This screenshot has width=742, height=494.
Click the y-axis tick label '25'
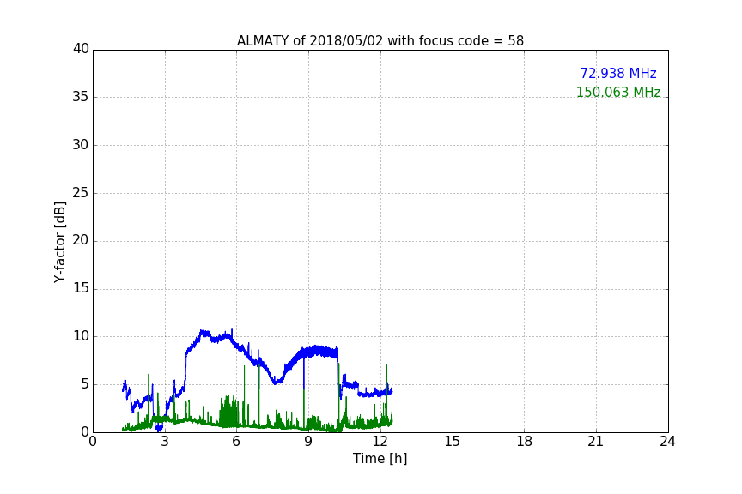click(x=81, y=193)
